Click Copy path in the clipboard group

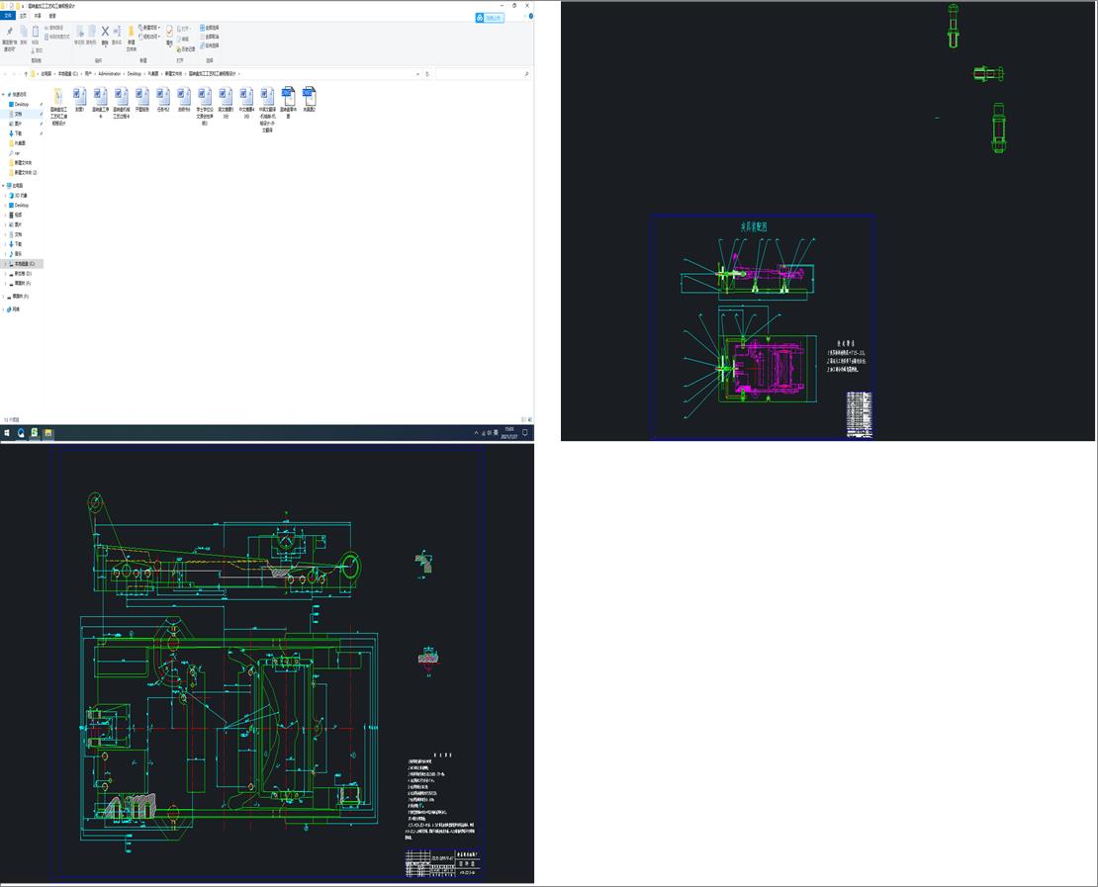click(x=54, y=28)
